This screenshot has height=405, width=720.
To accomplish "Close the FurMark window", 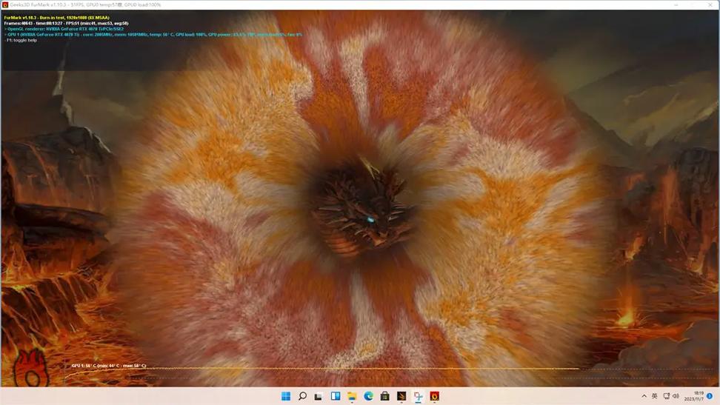I will point(711,4).
